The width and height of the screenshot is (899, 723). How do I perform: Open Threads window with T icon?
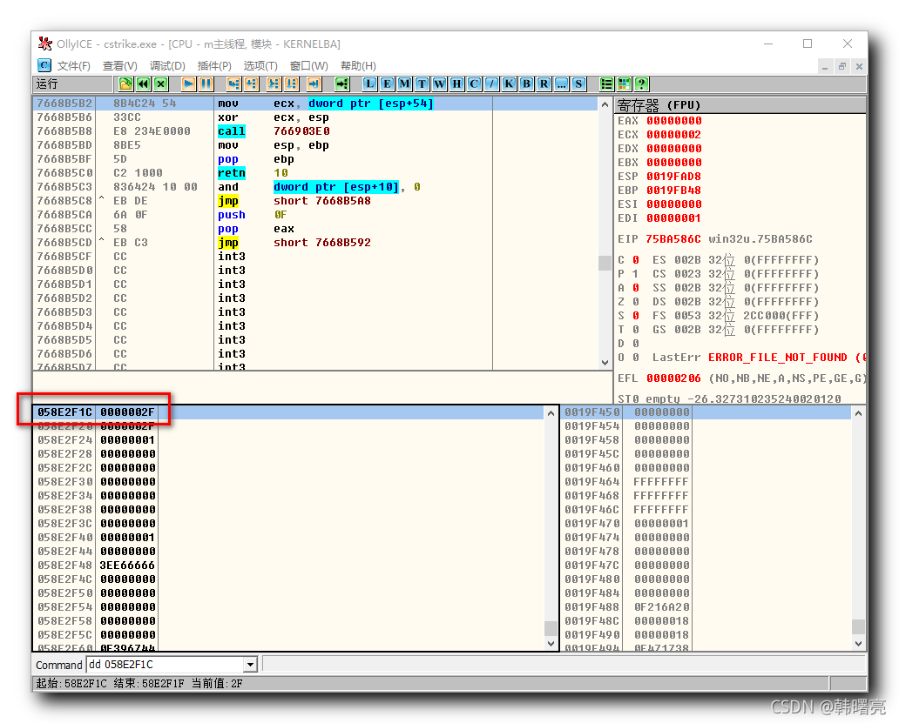[422, 84]
